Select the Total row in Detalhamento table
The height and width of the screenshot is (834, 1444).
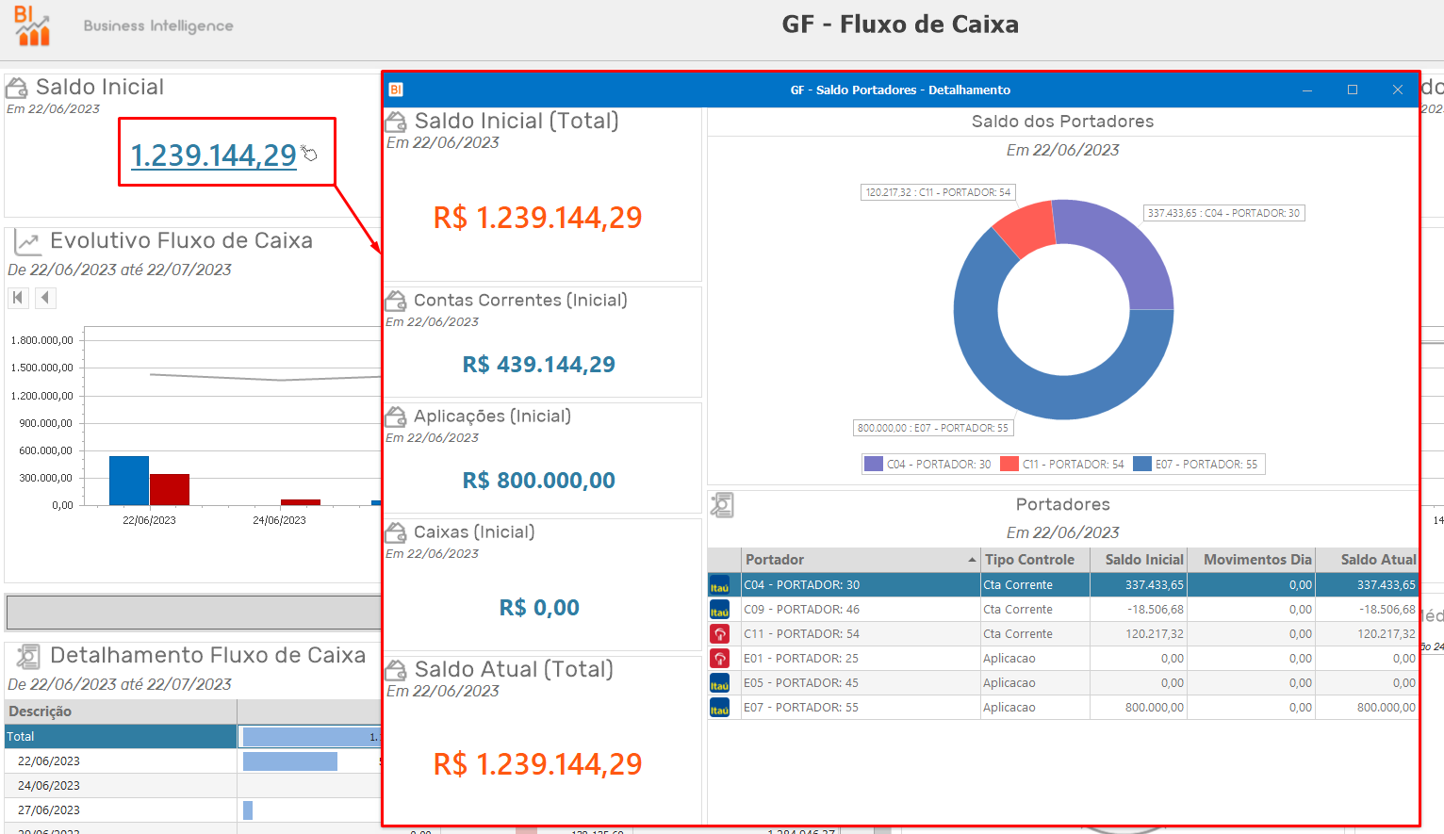point(192,737)
